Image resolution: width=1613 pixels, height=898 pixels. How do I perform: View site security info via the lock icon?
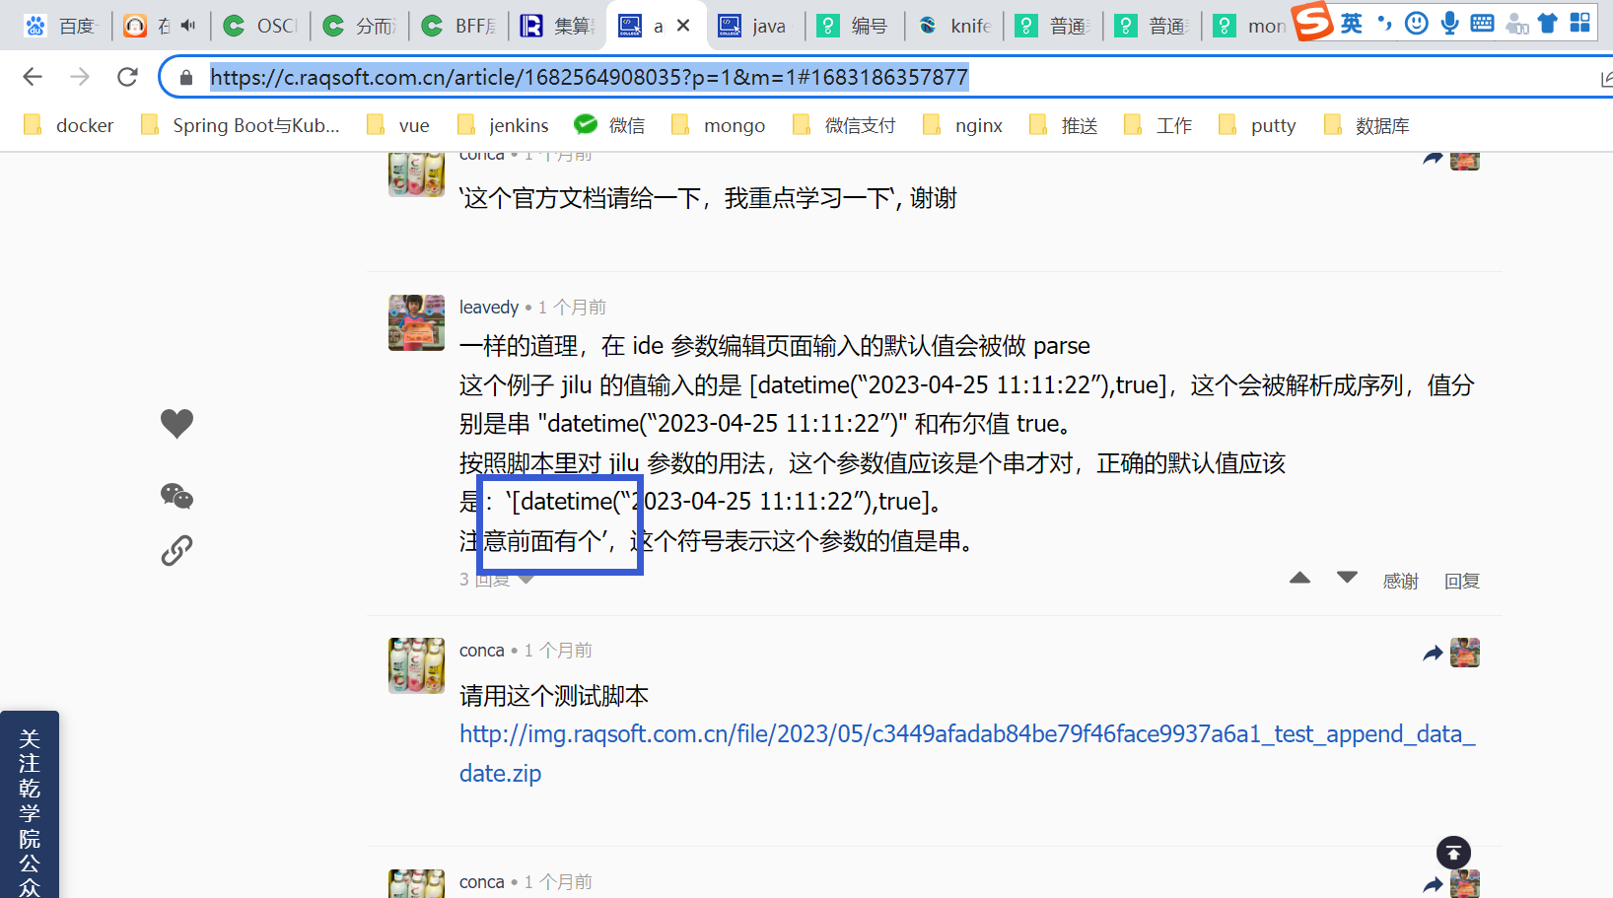coord(186,77)
